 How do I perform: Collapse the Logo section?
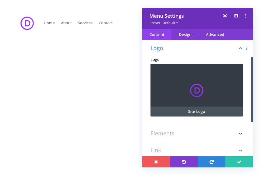pyautogui.click(x=240, y=48)
